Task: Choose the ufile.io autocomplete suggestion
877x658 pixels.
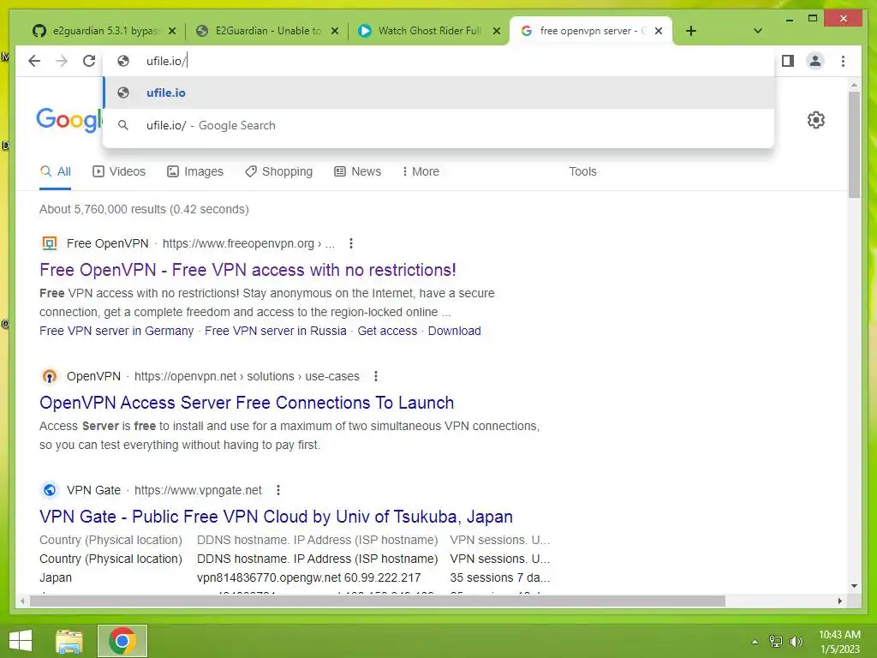Action: pos(439,93)
